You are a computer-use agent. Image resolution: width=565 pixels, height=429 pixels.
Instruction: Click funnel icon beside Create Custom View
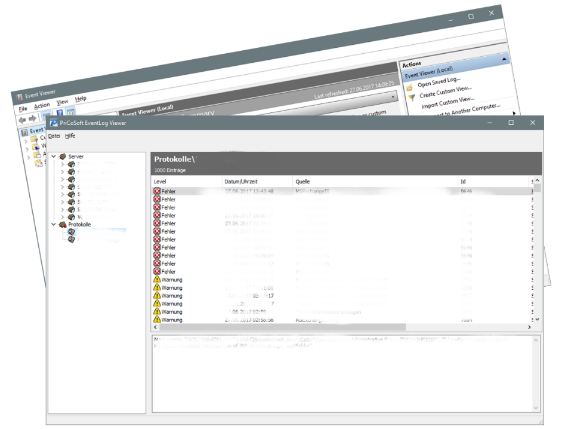pos(412,97)
